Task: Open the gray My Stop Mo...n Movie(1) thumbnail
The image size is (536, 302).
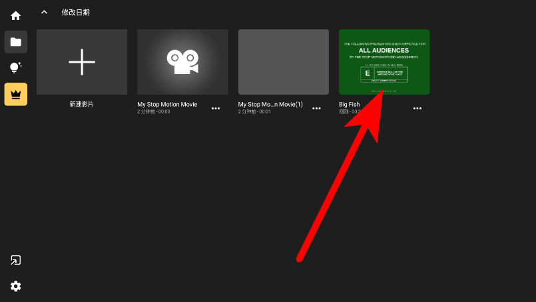Action: (284, 62)
